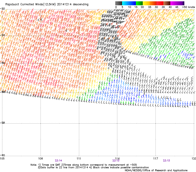Click the green 15-20 knots color segment
The image size is (196, 172).
(x=139, y=3)
